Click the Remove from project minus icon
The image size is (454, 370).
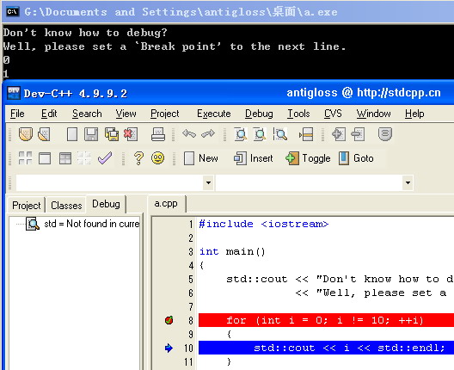358,134
